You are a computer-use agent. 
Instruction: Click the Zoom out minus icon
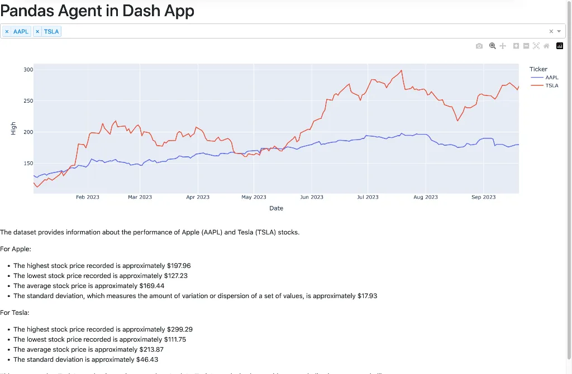pyautogui.click(x=526, y=46)
